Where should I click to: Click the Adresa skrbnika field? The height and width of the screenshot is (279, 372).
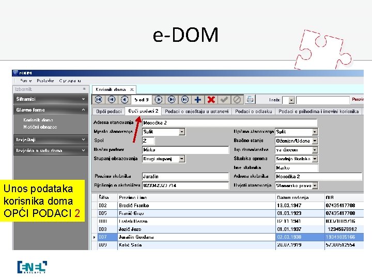319,177
